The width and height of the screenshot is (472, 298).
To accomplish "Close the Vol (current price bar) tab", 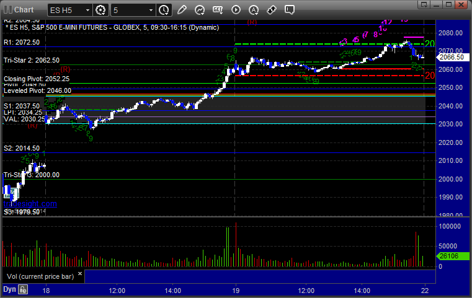I will [x=80, y=274].
